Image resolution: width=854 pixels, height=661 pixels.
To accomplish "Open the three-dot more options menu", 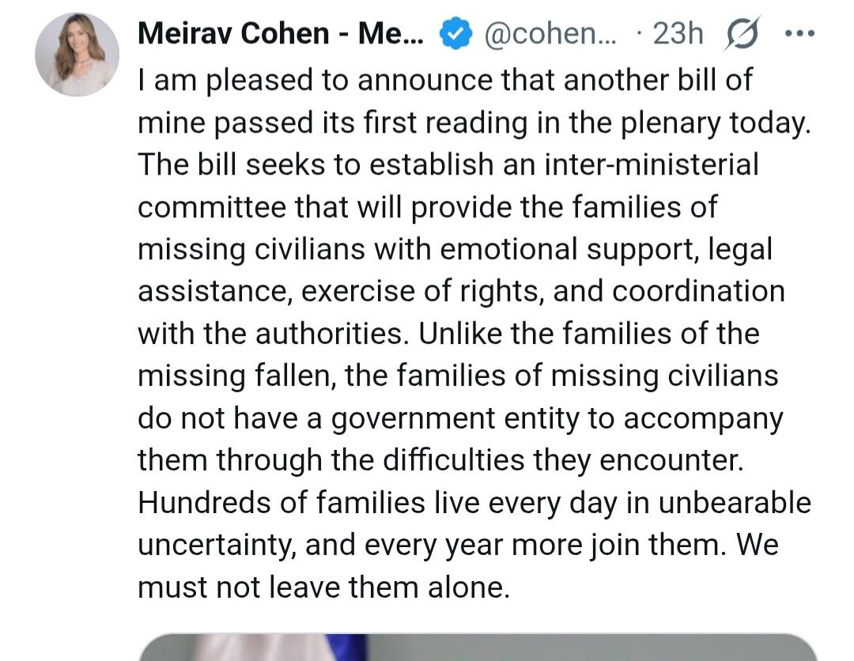I will tap(799, 35).
